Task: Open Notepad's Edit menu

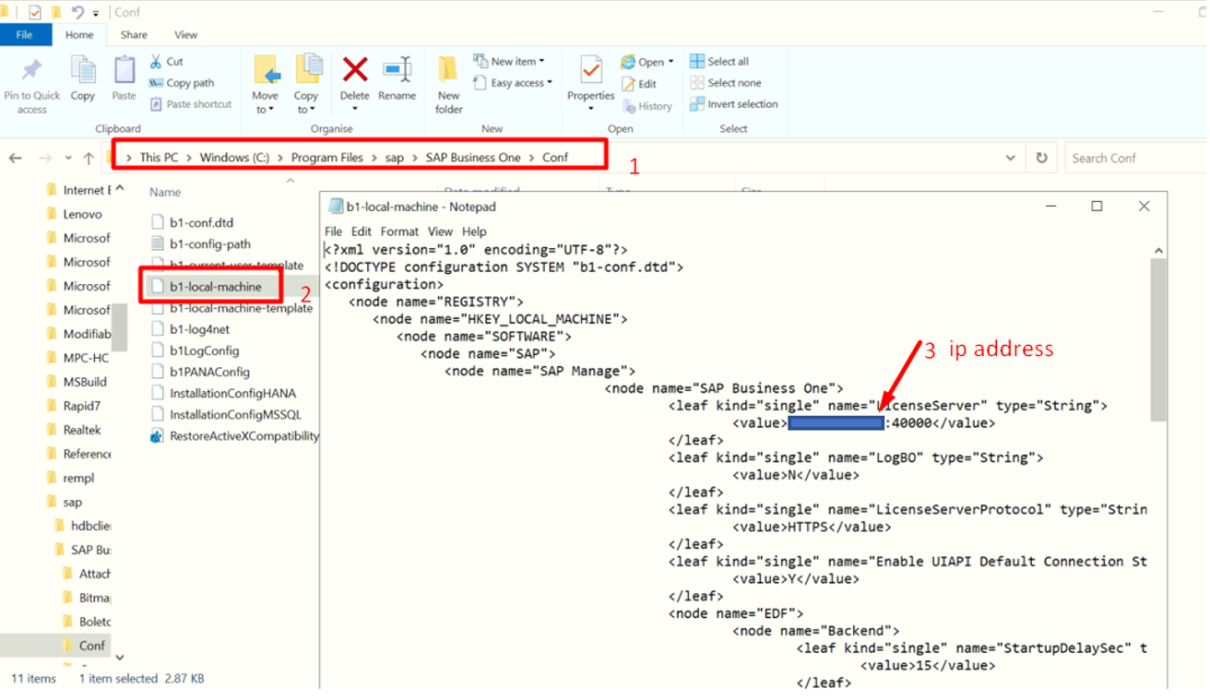Action: pos(362,231)
